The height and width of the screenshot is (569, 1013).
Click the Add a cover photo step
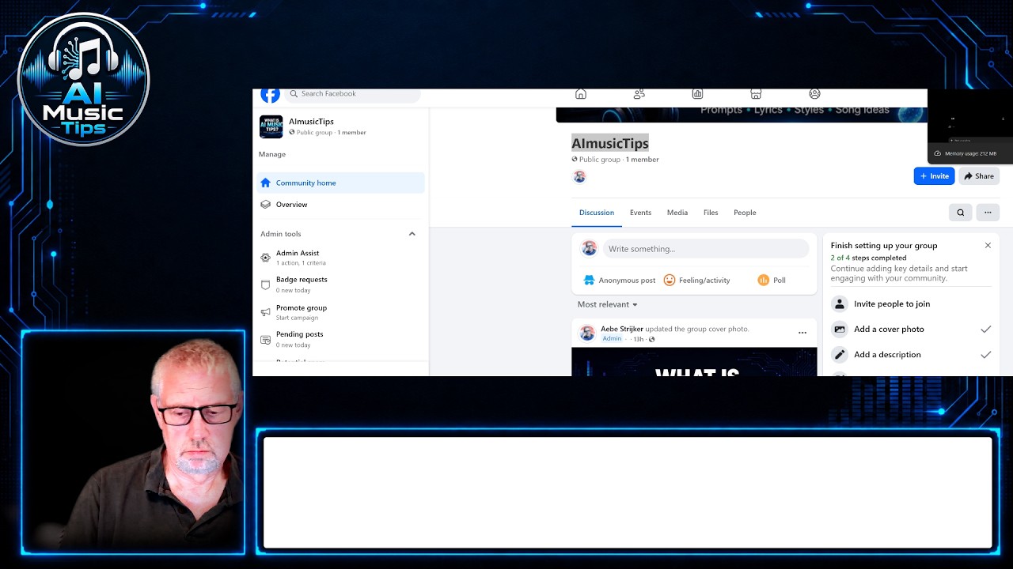coord(911,329)
